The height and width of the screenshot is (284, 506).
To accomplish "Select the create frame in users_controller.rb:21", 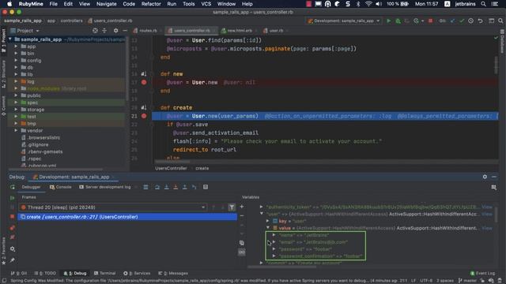I will (x=127, y=217).
